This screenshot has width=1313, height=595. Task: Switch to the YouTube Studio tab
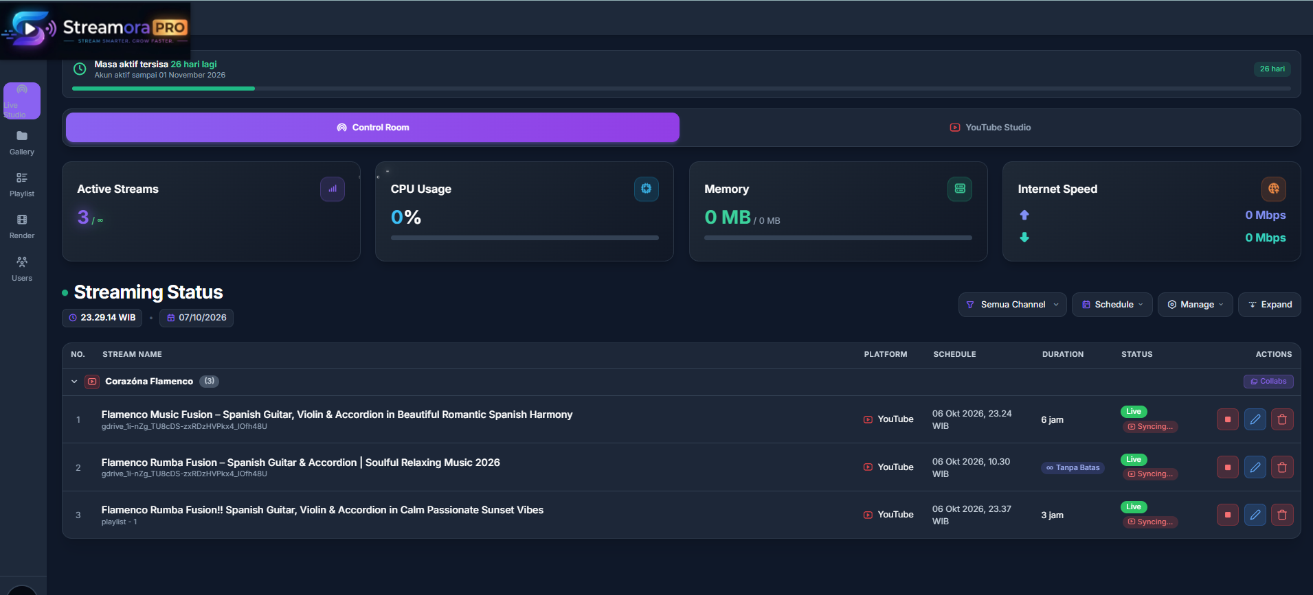coord(990,128)
